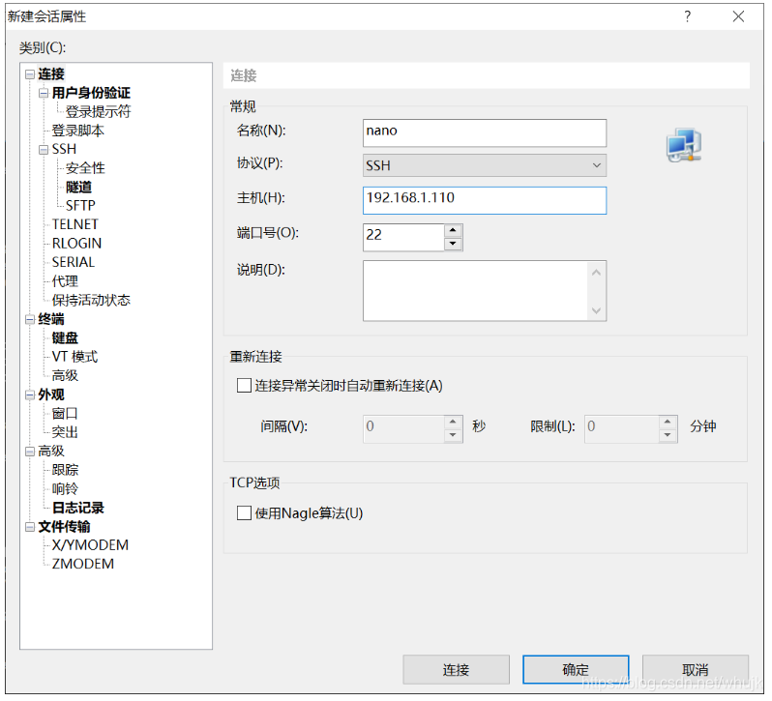The height and width of the screenshot is (701, 772).
Task: Select RLOGIN tree item
Action: tap(76, 244)
